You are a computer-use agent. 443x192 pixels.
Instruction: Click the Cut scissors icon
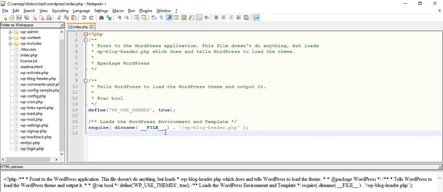click(x=59, y=18)
